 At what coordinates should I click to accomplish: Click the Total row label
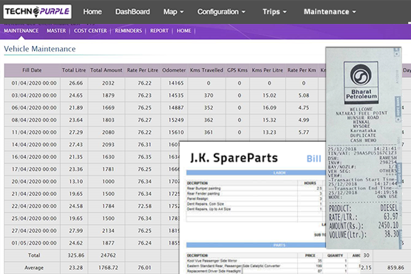(x=34, y=256)
